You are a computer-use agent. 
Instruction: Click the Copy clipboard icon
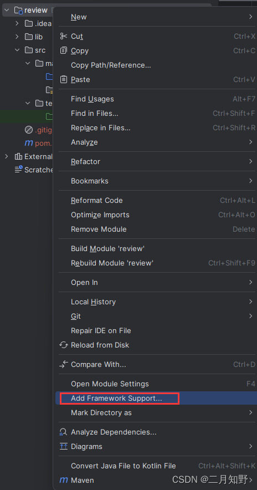64,50
